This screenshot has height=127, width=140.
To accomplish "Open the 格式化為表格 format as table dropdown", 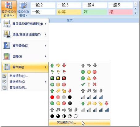I will (23, 9).
